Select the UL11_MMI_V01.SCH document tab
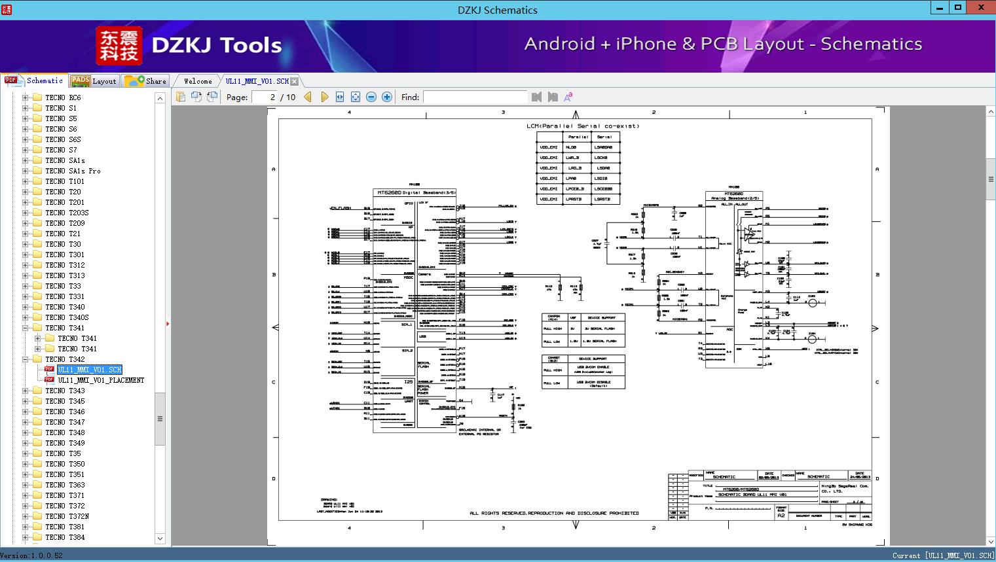 [x=257, y=81]
